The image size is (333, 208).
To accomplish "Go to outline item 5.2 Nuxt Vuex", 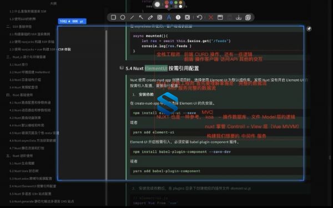I will click(24, 171).
